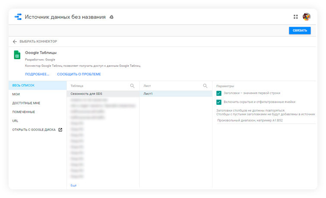Click the 'Лист' column header
Image resolution: width=326 pixels, height=198 pixels.
point(147,86)
